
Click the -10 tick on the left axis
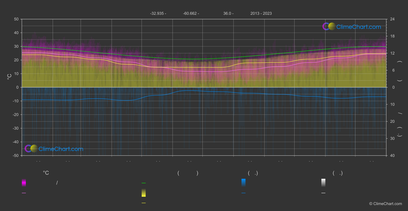point(16,101)
